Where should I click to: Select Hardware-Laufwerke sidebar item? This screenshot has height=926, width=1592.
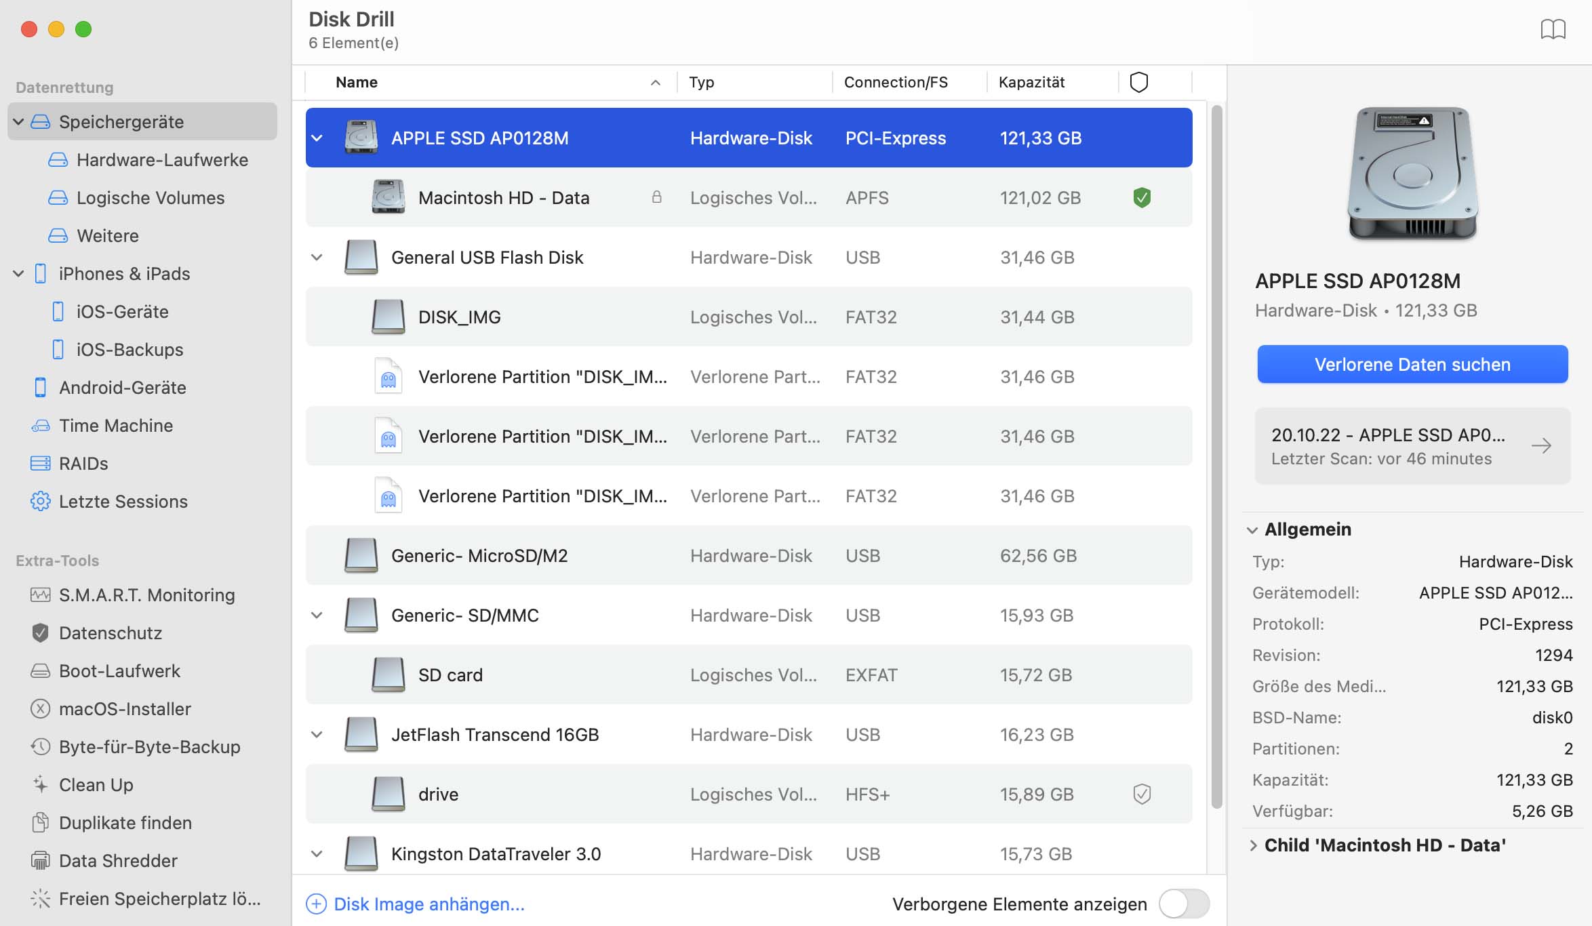[148, 159]
